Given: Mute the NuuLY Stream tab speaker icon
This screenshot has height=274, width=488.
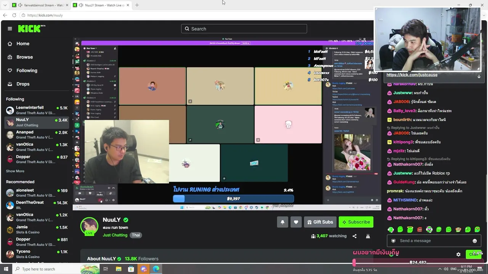Looking at the screenshot, I should click(81, 5).
